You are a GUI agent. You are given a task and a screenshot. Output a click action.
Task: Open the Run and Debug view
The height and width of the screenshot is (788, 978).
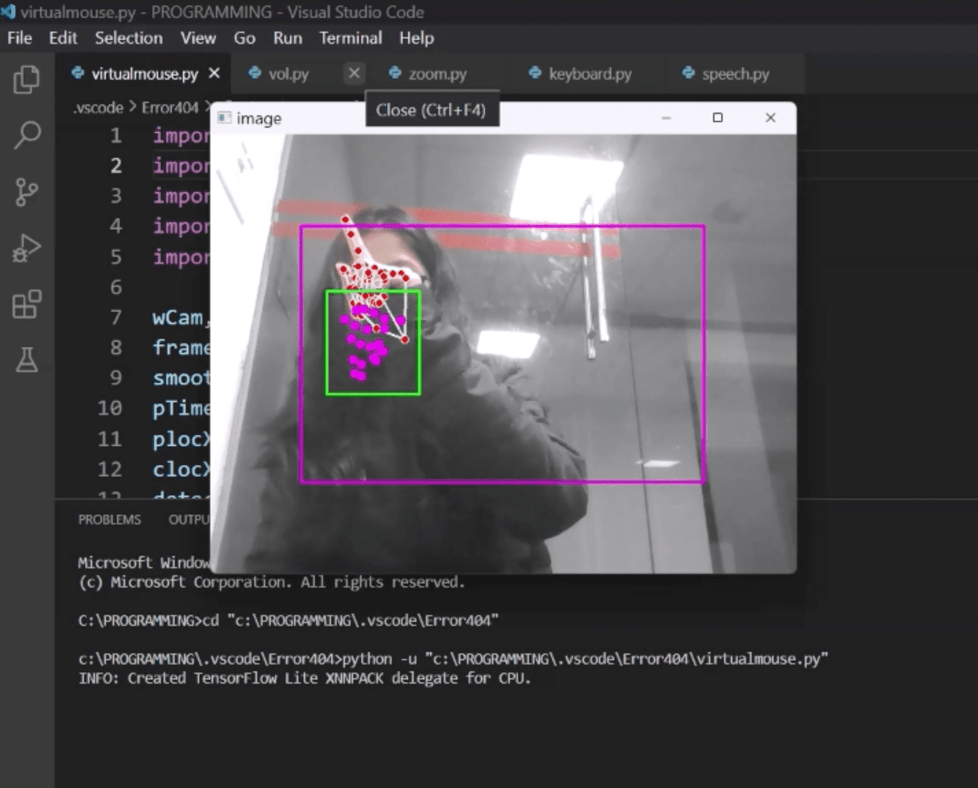click(26, 248)
